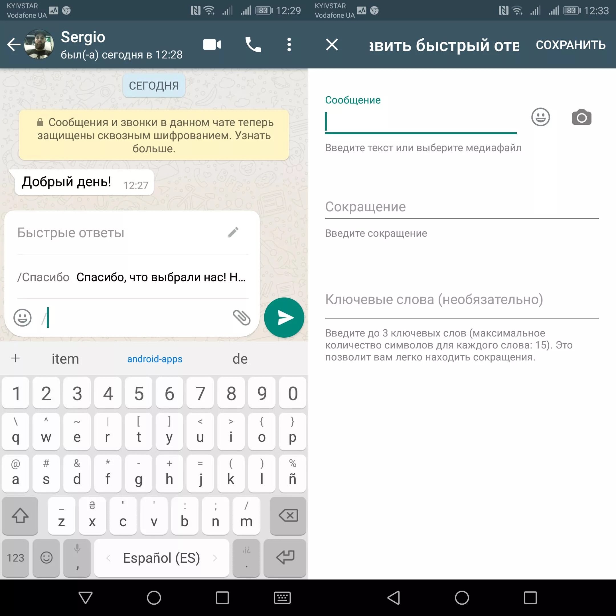616x616 pixels.
Task: Send the message with the green button
Action: click(284, 318)
